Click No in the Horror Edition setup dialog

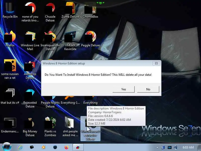[148, 89]
